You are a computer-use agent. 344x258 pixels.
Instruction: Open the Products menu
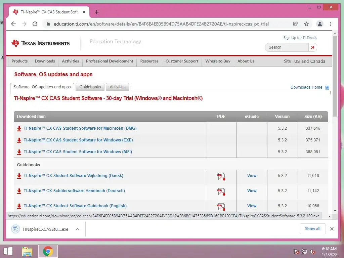coord(19,61)
